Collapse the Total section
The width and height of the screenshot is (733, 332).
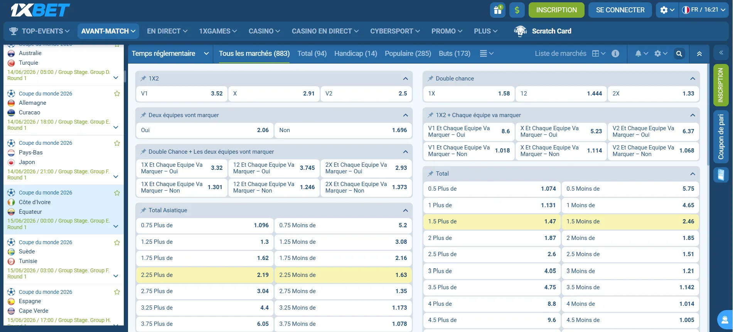point(693,174)
